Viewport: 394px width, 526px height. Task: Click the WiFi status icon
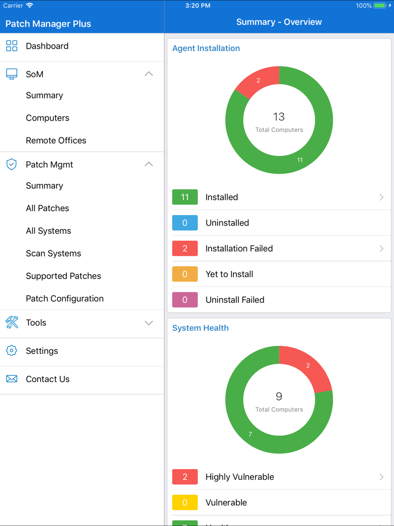(x=30, y=6)
